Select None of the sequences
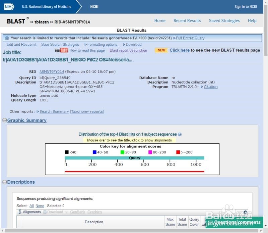 (x=40, y=206)
